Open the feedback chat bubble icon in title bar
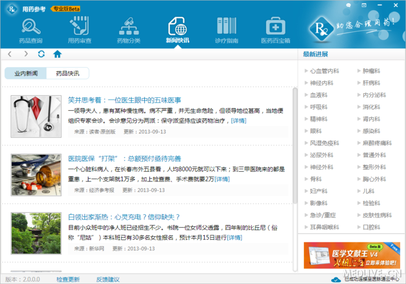This screenshot has width=406, height=284. pos(349,5)
